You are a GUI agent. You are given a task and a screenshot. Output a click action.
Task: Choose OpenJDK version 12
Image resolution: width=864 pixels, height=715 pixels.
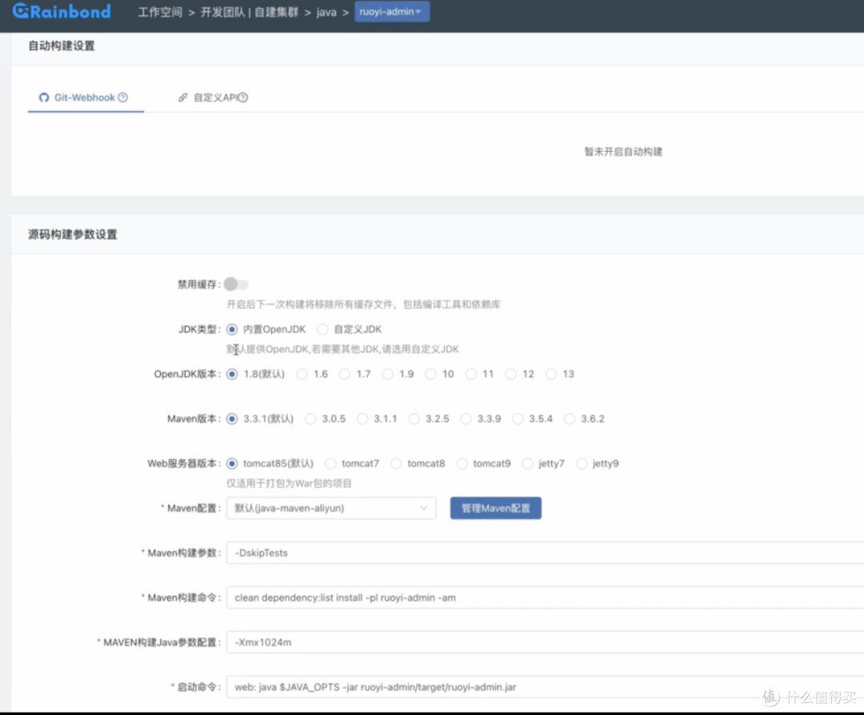tap(510, 374)
